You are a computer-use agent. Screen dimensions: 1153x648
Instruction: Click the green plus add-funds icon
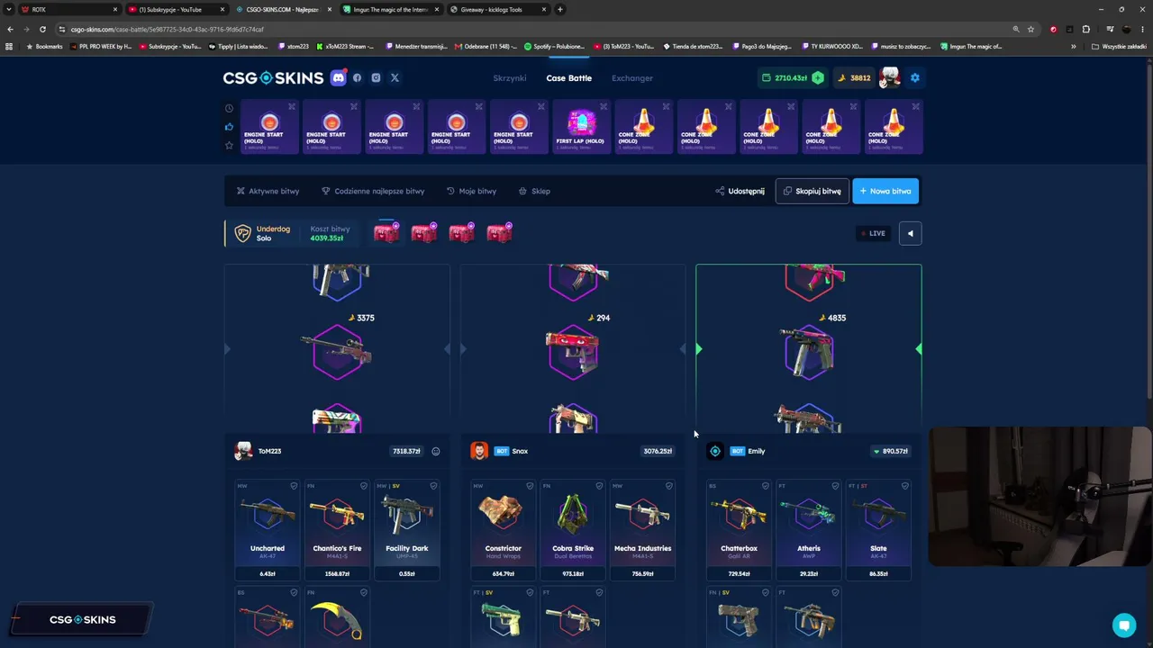(x=817, y=78)
